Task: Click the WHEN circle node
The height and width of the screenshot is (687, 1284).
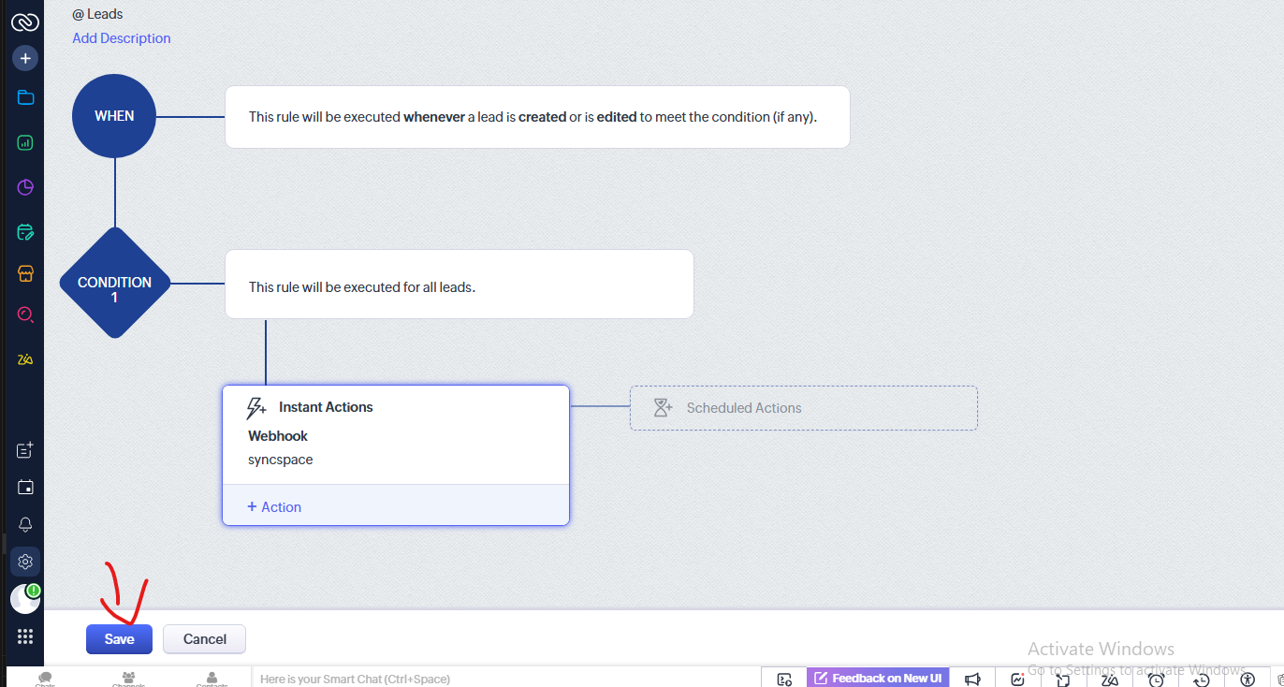Action: (x=114, y=116)
